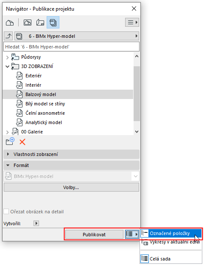The image size is (204, 266).
Task: Open Volby... options button
Action: [x=71, y=187]
